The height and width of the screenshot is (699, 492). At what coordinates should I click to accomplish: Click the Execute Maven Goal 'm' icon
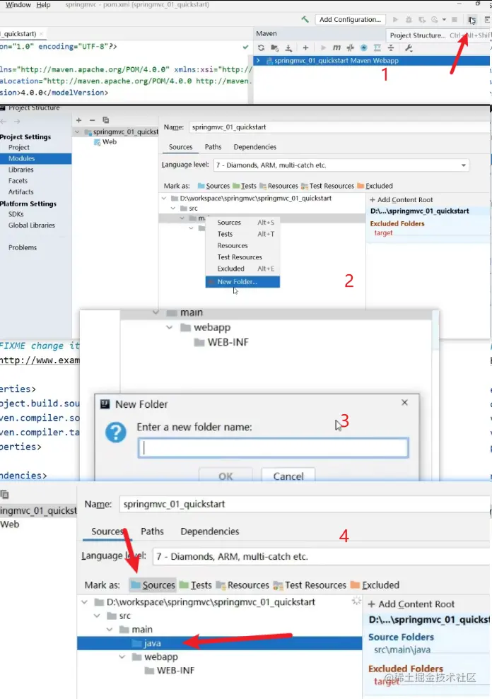[x=336, y=47]
